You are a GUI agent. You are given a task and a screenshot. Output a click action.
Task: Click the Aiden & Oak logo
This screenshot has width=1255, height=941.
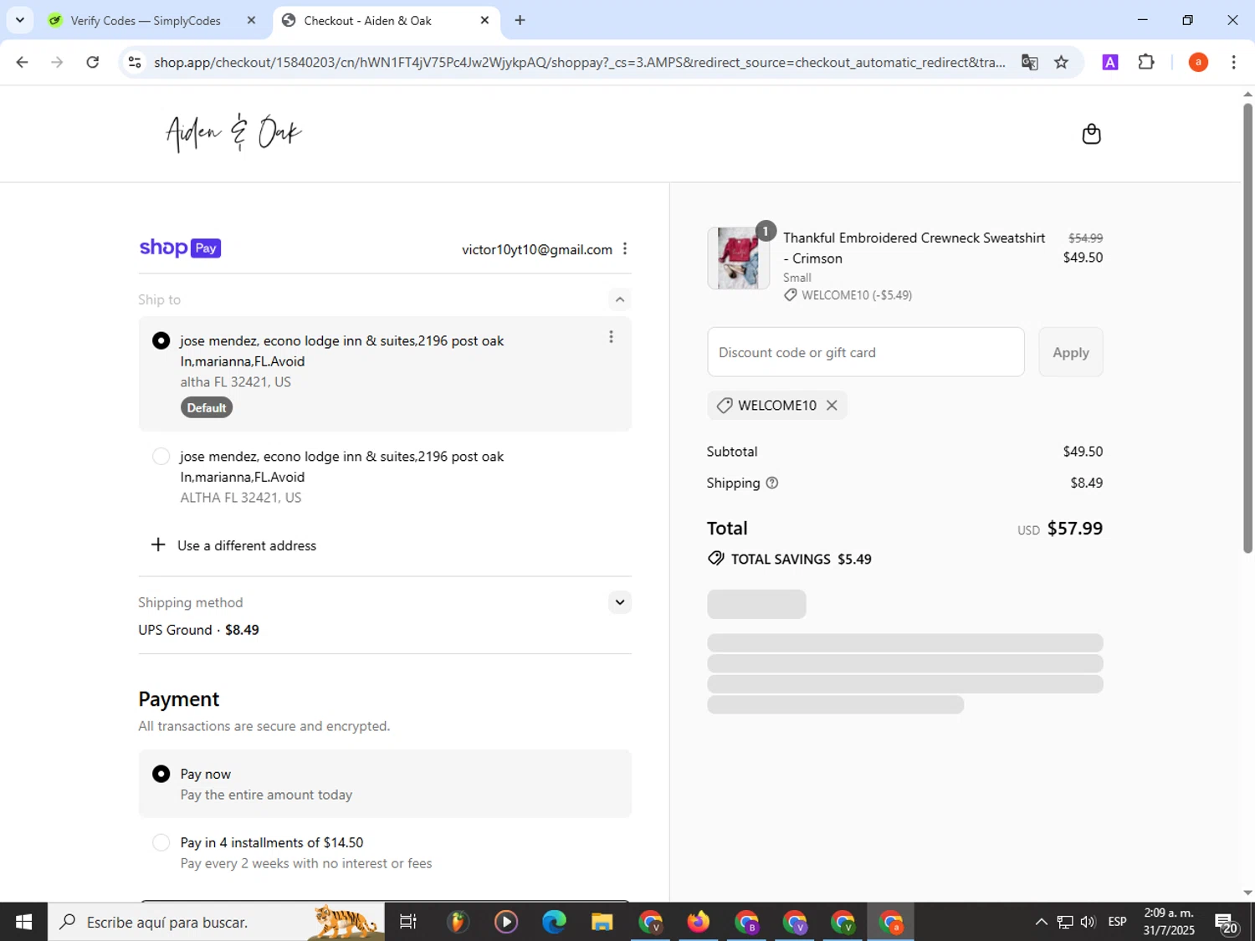[x=233, y=133]
